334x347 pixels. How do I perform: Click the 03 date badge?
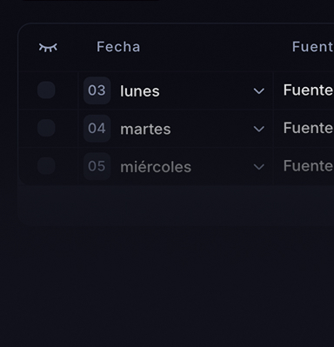(97, 90)
